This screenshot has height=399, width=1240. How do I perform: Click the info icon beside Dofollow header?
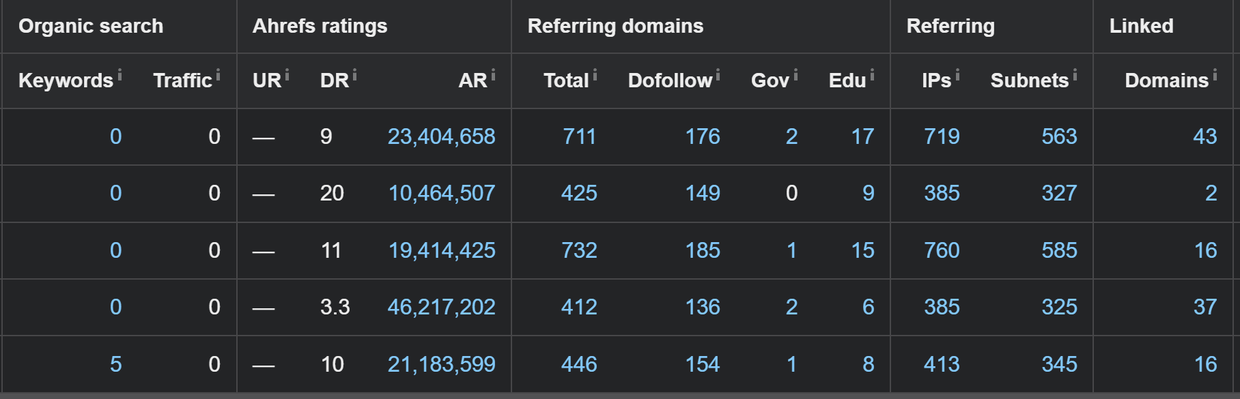coord(718,74)
